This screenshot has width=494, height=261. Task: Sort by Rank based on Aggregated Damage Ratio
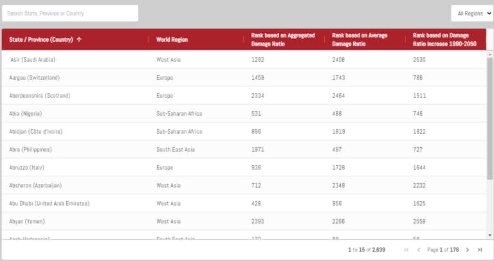(283, 39)
